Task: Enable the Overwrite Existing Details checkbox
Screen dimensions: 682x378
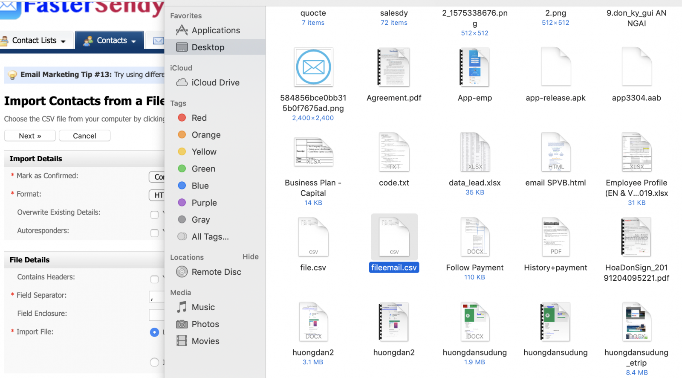Action: tap(154, 215)
